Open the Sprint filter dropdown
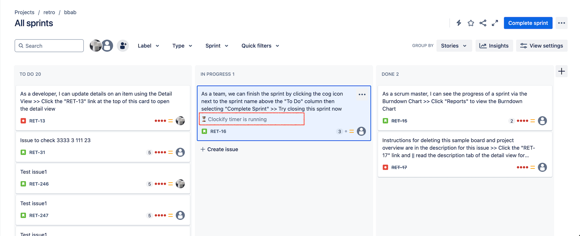Viewport: 580px width, 236px height. coord(217,46)
